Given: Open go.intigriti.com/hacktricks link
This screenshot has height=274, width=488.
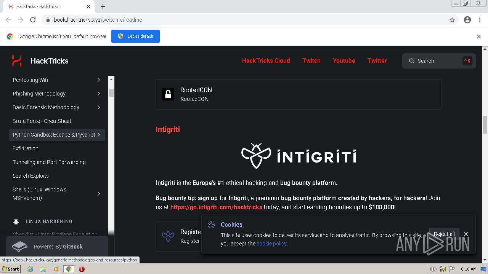Looking at the screenshot, I should pos(216,207).
